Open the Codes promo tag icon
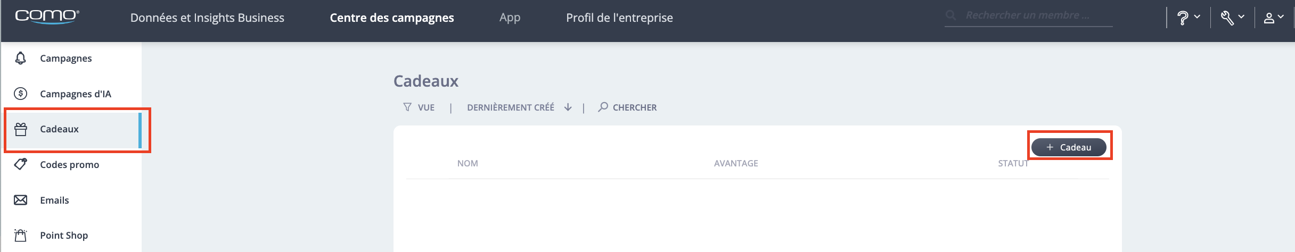 [x=21, y=164]
